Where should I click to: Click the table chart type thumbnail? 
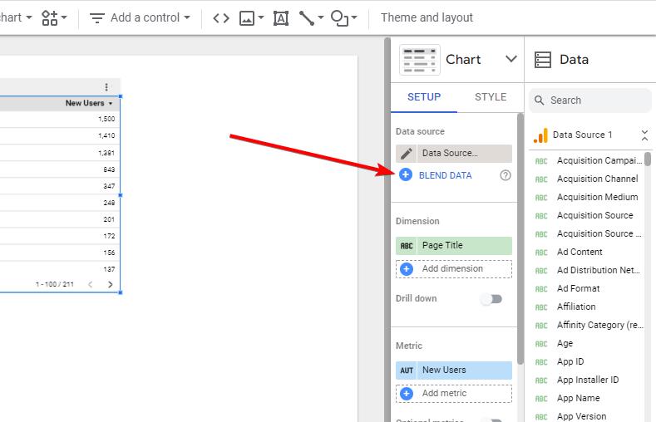point(420,60)
